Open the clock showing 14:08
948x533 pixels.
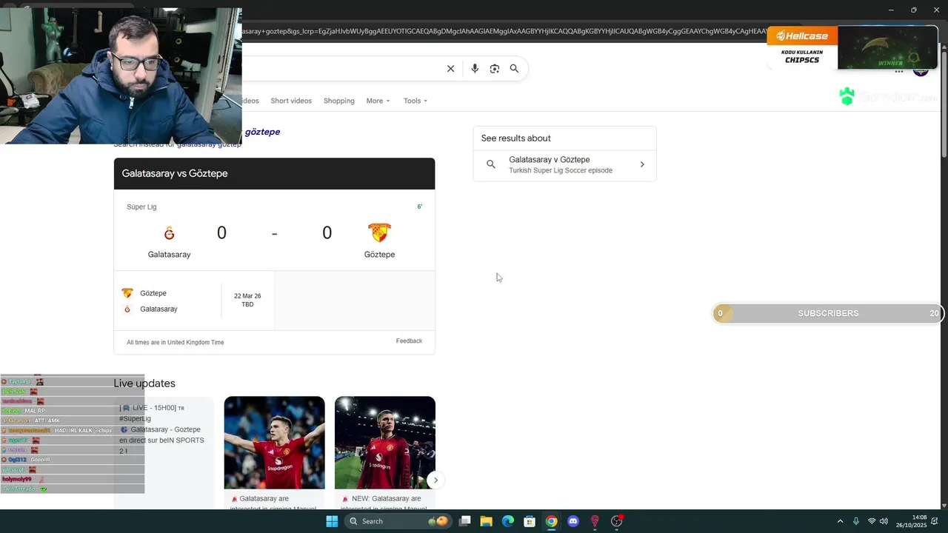click(x=912, y=521)
